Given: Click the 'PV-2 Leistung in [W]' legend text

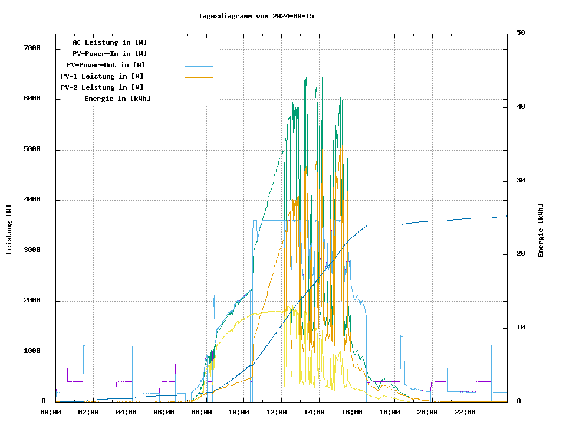Looking at the screenshot, I should tap(102, 87).
